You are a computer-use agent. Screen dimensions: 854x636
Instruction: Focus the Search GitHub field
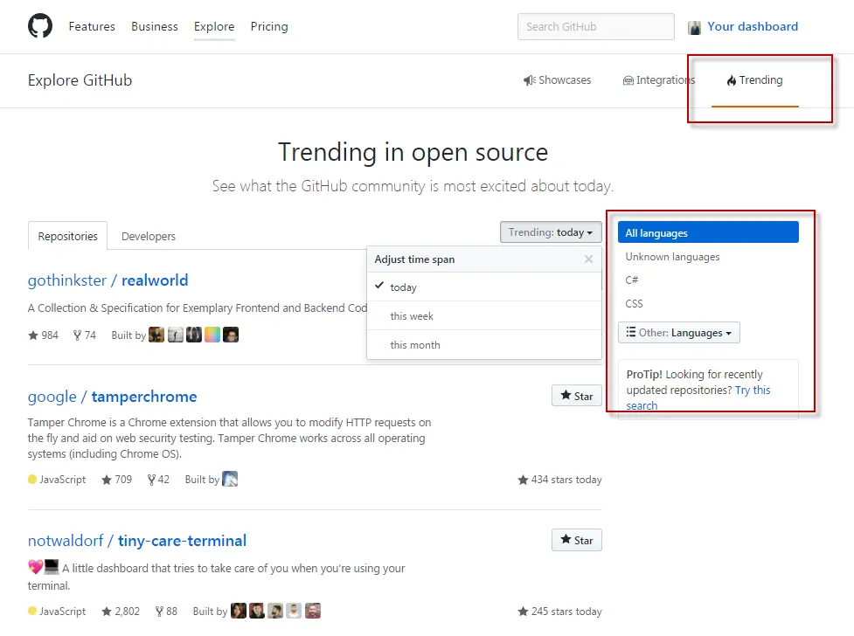coord(596,27)
